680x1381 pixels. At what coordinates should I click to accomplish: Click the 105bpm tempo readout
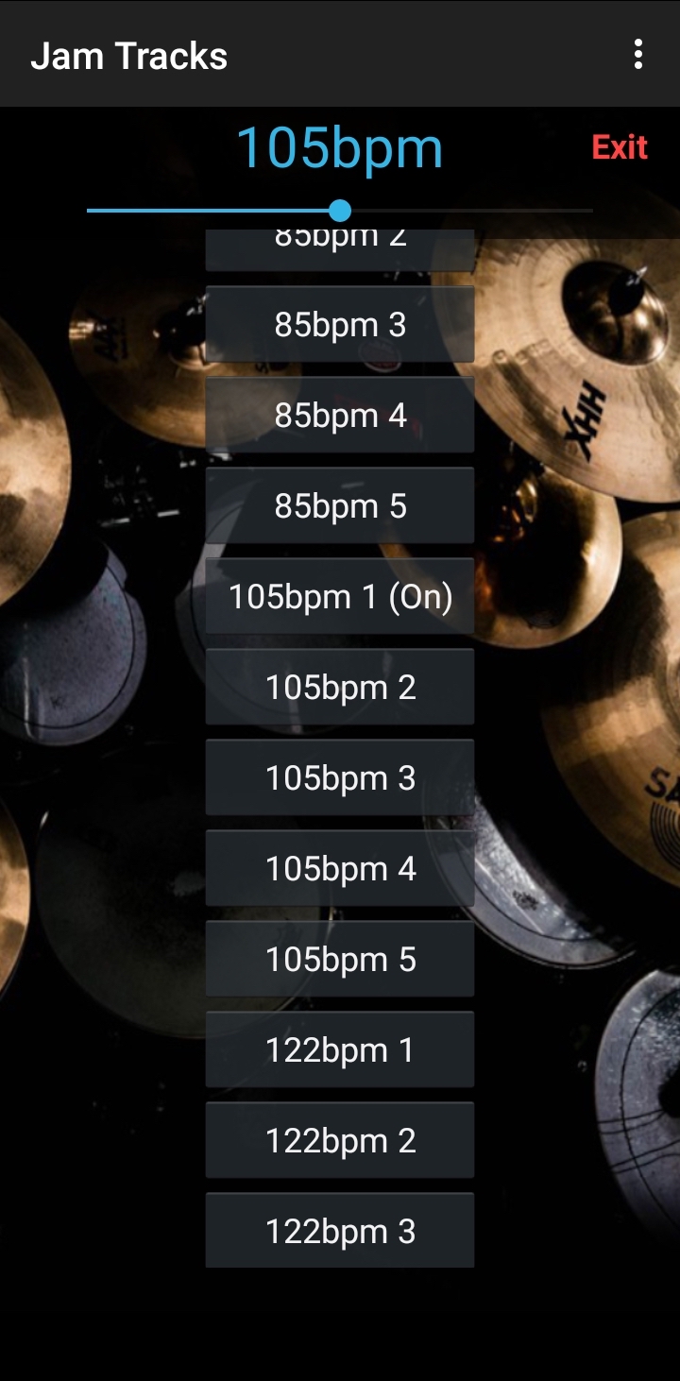pyautogui.click(x=339, y=148)
